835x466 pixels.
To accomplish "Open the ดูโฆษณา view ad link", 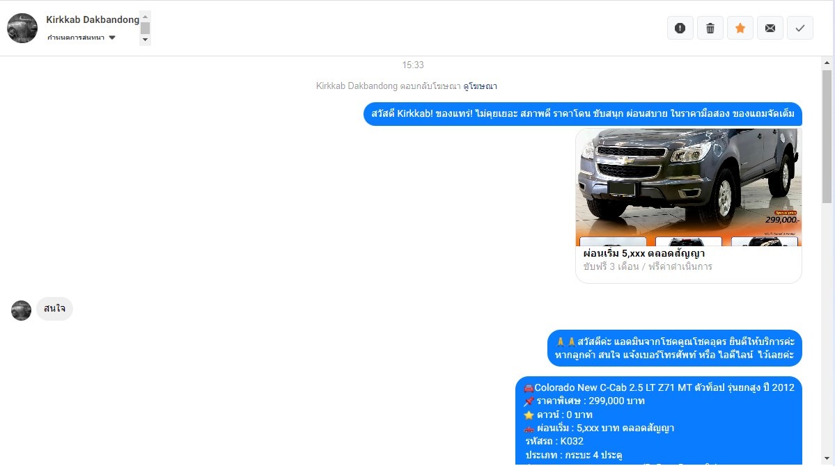I will [480, 86].
